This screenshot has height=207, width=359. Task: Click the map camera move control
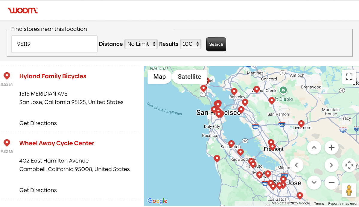click(x=349, y=165)
